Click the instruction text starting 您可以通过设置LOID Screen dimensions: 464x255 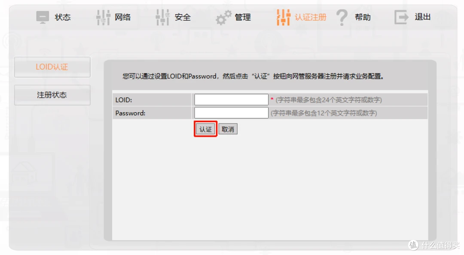(x=253, y=77)
